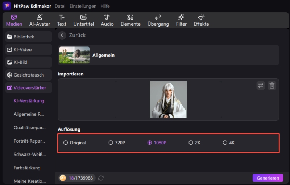Select the Untertitel tool icon
This screenshot has width=290, height=185.
83,17
